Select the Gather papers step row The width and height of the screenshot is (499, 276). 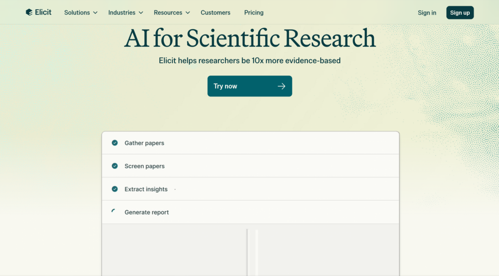coord(250,143)
